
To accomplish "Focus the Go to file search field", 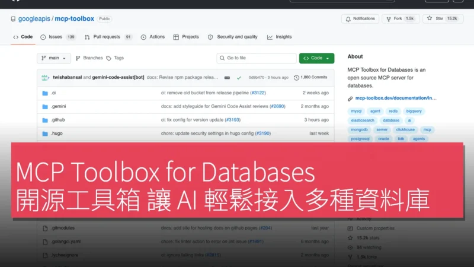I will click(x=257, y=58).
